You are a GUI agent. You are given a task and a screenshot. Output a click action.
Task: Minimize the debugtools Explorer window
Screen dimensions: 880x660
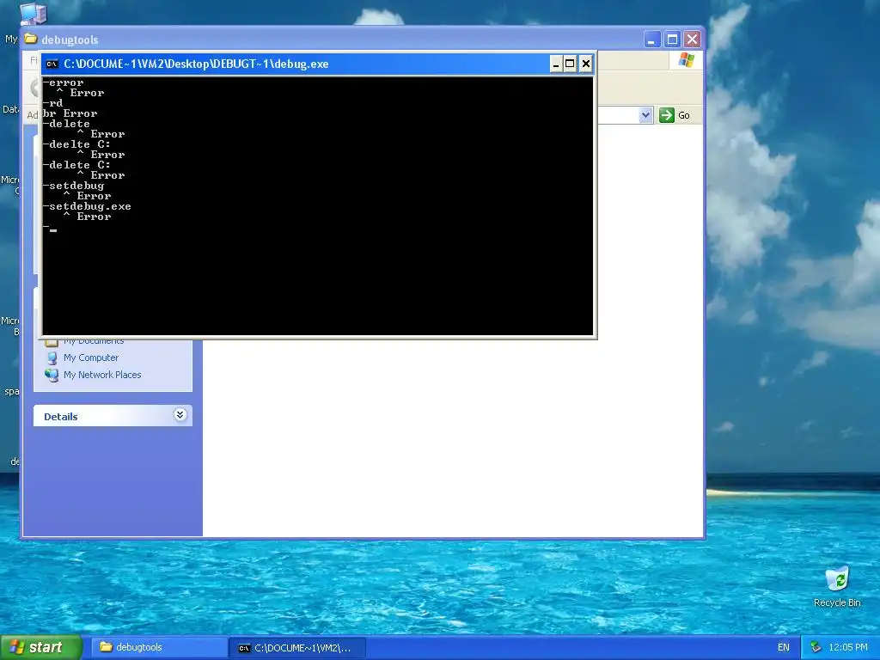[651, 40]
